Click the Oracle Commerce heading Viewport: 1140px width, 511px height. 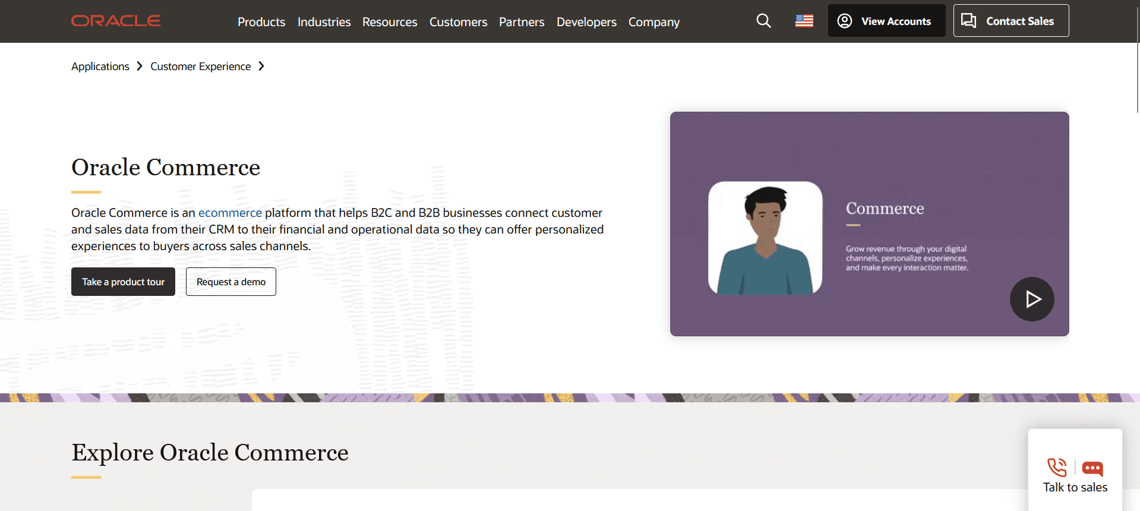(x=166, y=167)
